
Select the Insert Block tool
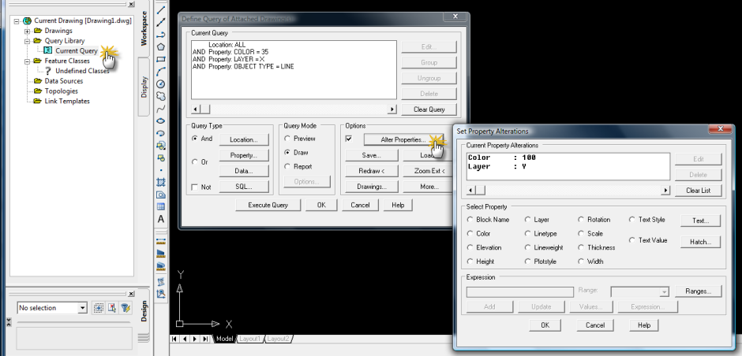pyautogui.click(x=161, y=146)
